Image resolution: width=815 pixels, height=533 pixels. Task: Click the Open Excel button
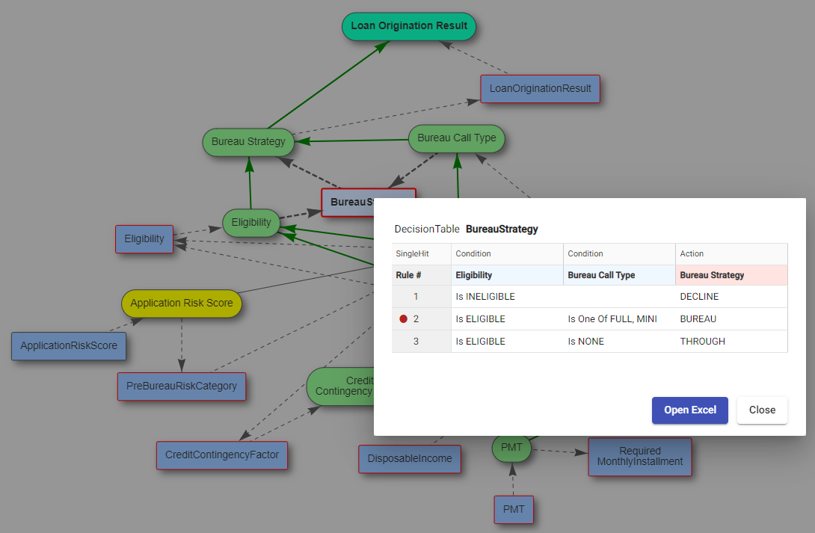tap(689, 410)
